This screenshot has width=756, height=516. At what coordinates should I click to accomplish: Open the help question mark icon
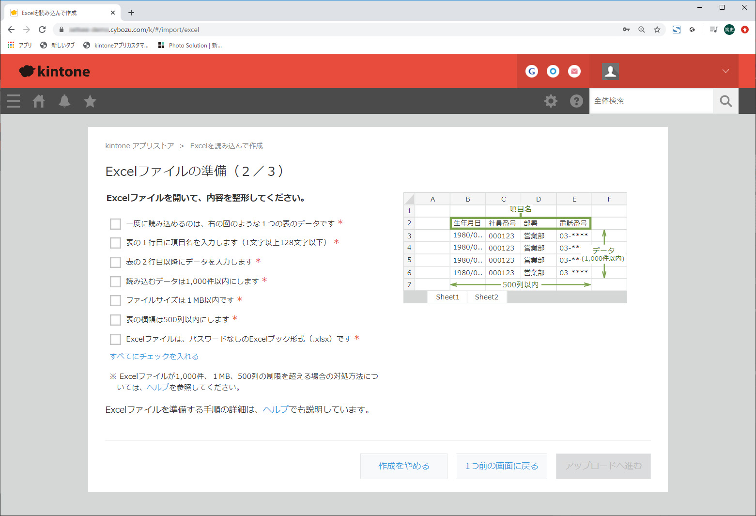coord(576,101)
